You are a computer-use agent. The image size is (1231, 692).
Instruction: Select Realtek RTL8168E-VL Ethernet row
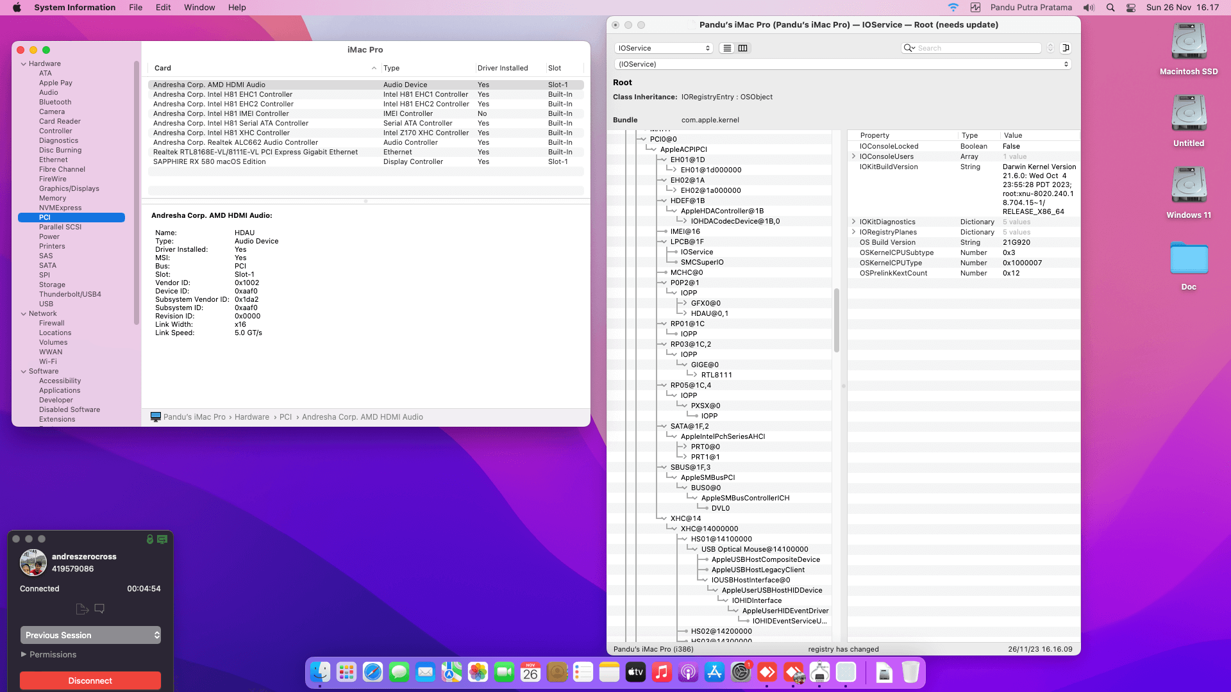click(366, 152)
